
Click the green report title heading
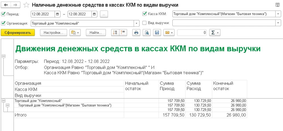tap(138, 49)
